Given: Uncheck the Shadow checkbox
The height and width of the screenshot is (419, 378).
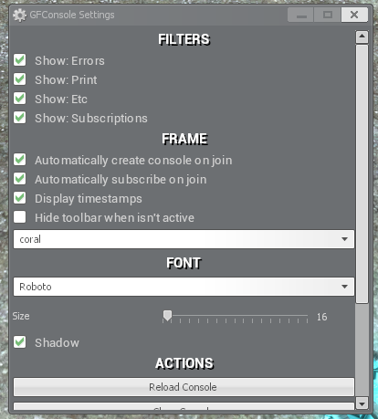Looking at the screenshot, I should (x=20, y=342).
